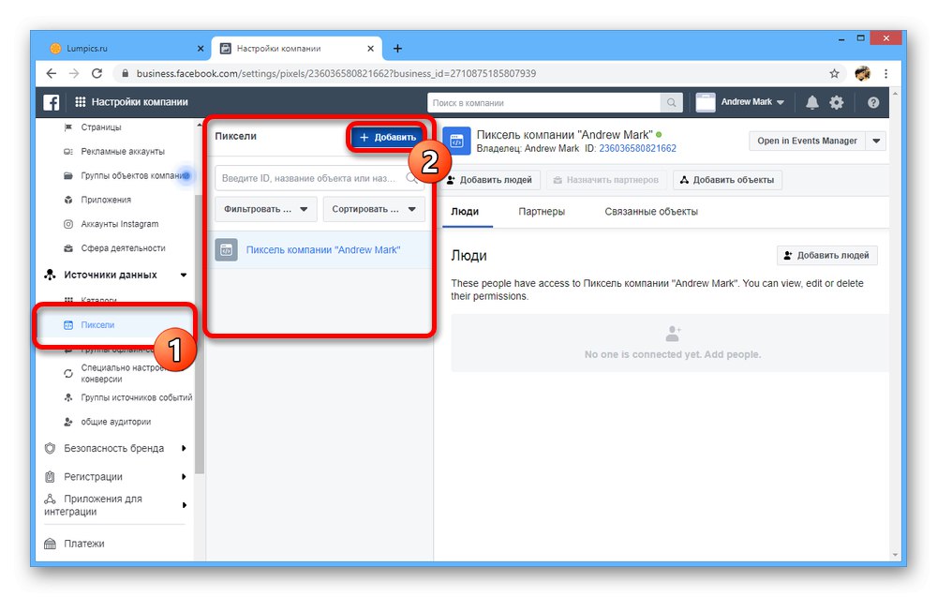Click the lock icon in address bar

(125, 73)
